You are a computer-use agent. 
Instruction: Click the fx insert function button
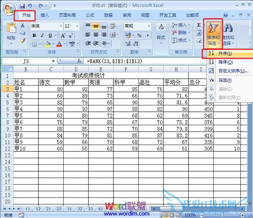tap(79, 61)
